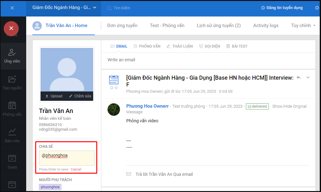The height and width of the screenshot is (192, 321).
Task: Open the Ứng viên sidebar section
Action: (12, 56)
